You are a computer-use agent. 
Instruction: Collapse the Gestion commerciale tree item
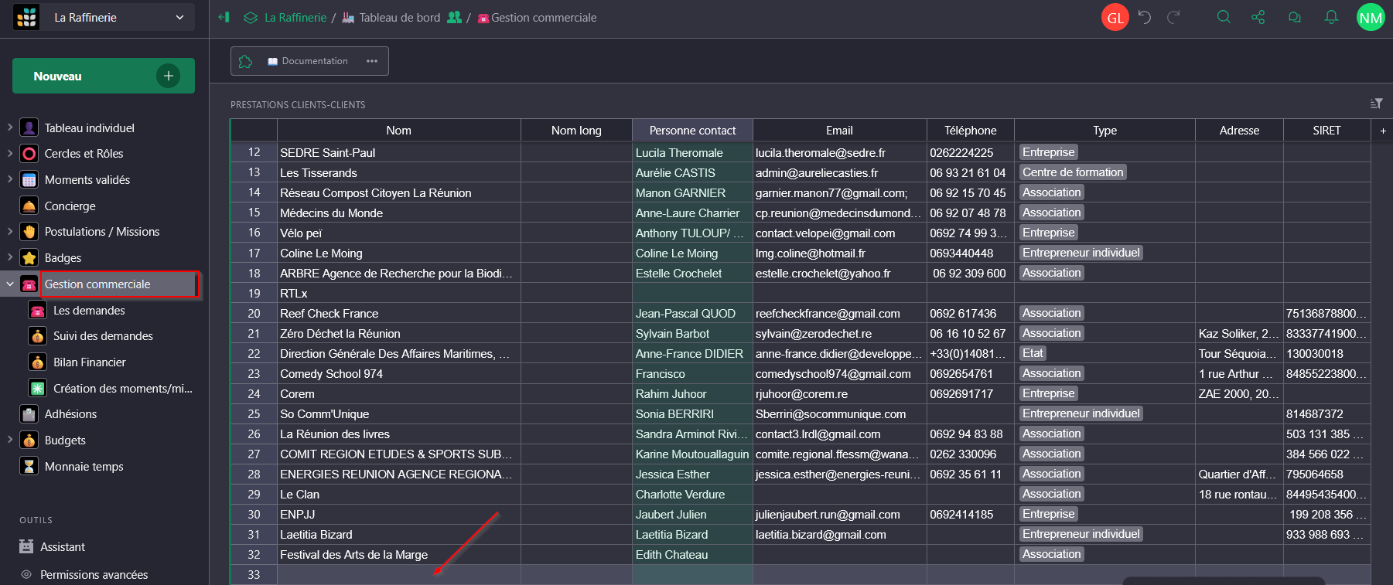(x=10, y=284)
